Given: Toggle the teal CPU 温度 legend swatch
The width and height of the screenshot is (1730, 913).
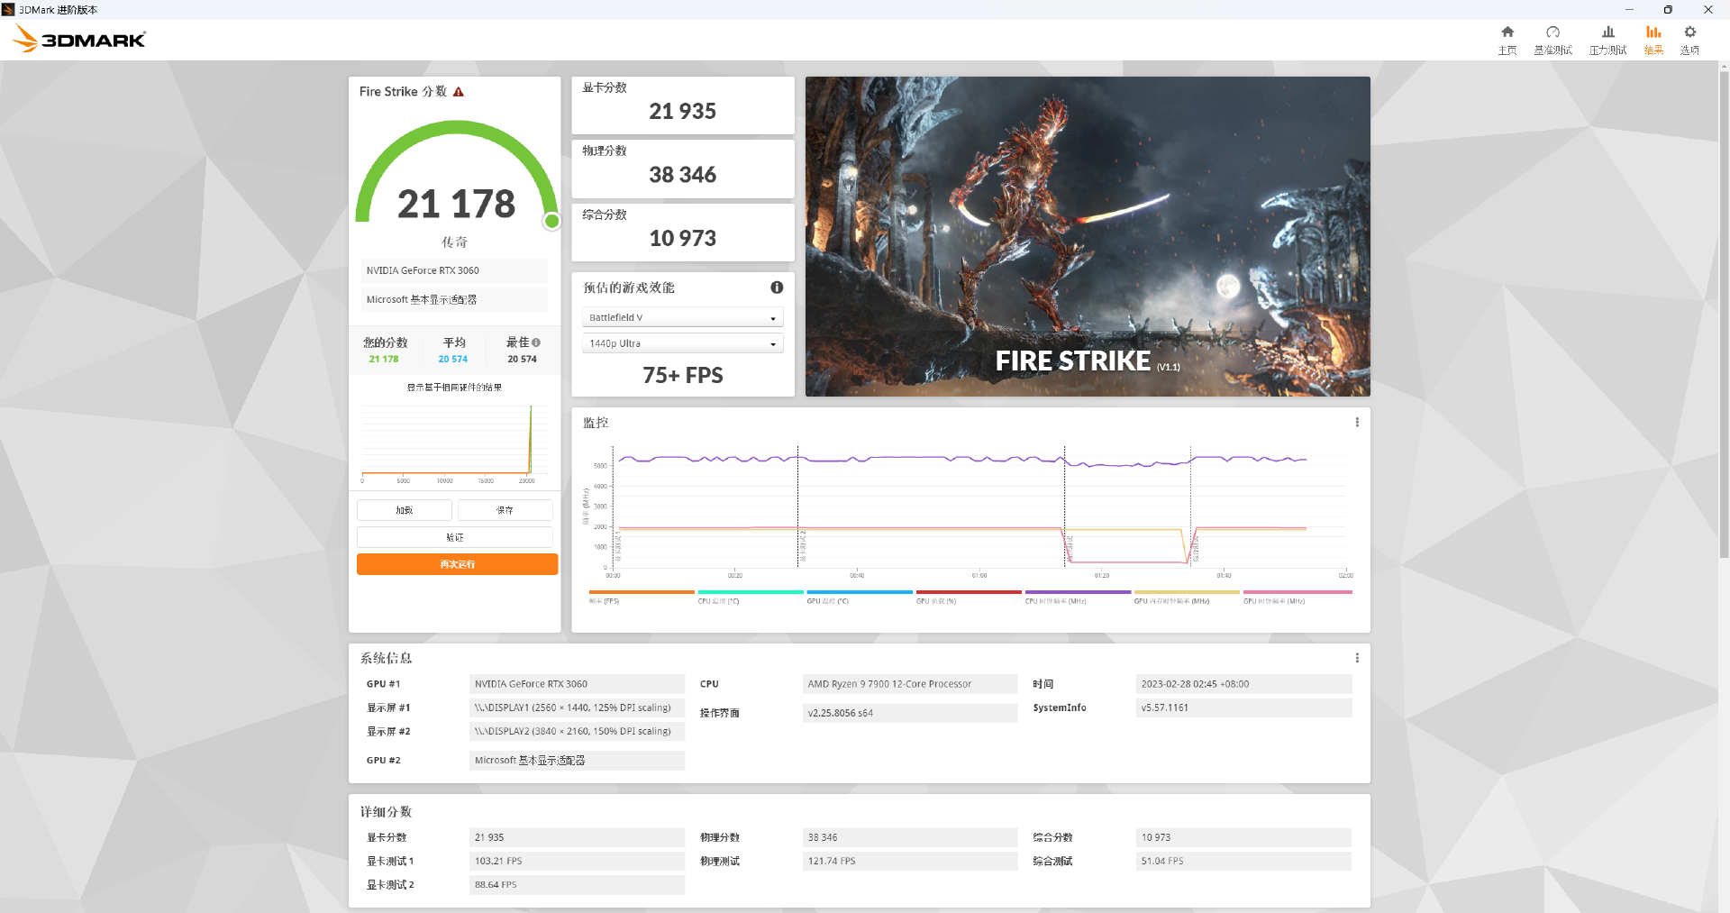Looking at the screenshot, I should point(750,592).
